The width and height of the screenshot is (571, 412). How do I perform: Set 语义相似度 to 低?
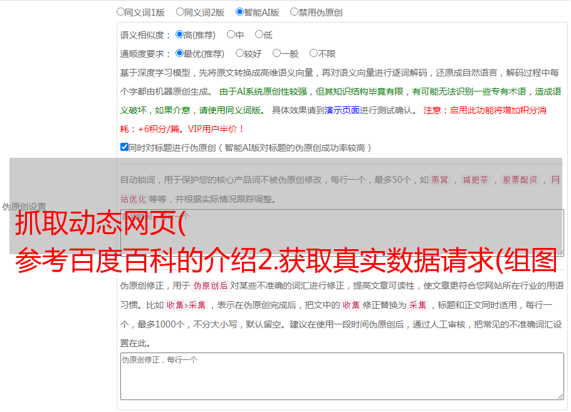coord(259,34)
